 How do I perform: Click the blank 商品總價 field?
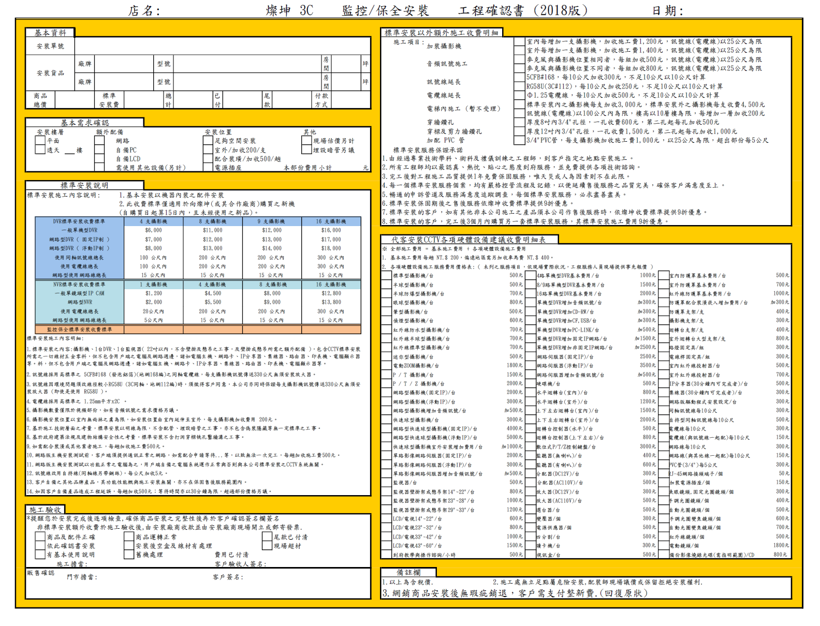pyautogui.click(x=74, y=100)
